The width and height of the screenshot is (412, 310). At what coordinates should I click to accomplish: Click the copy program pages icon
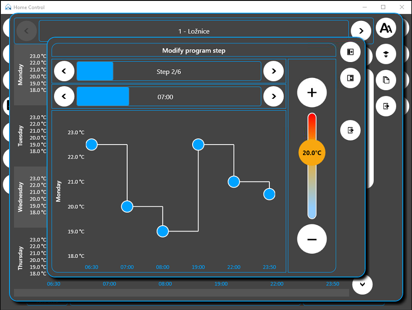386,80
